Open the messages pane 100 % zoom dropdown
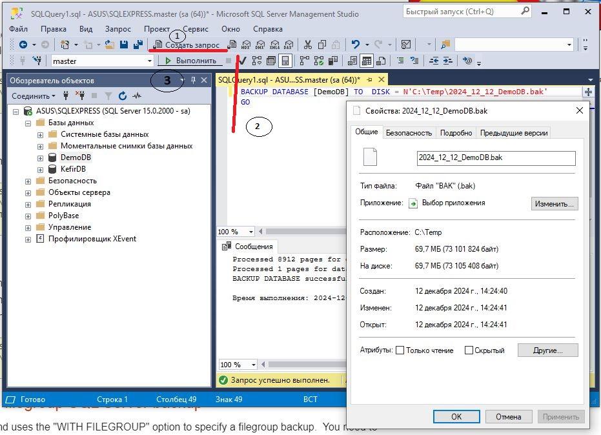The width and height of the screenshot is (601, 435). coord(253,365)
